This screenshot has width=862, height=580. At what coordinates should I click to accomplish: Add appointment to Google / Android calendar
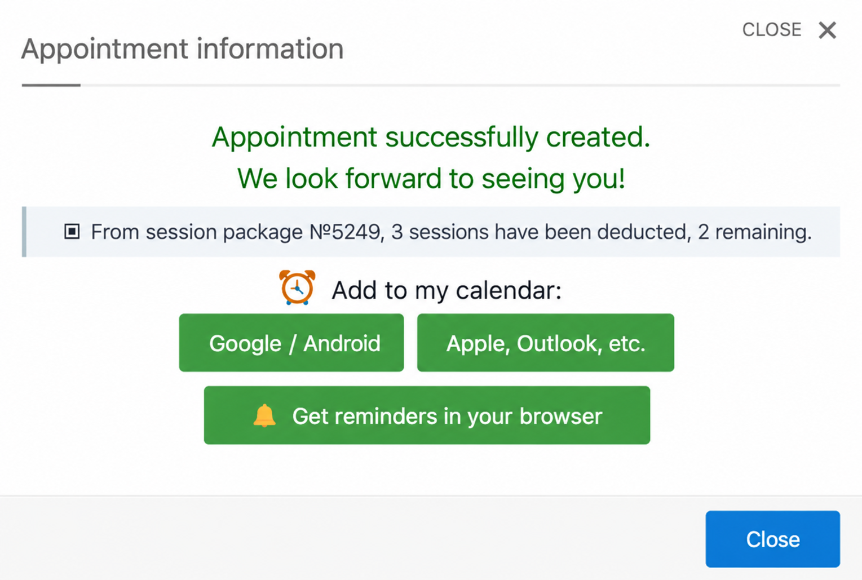[x=291, y=343]
